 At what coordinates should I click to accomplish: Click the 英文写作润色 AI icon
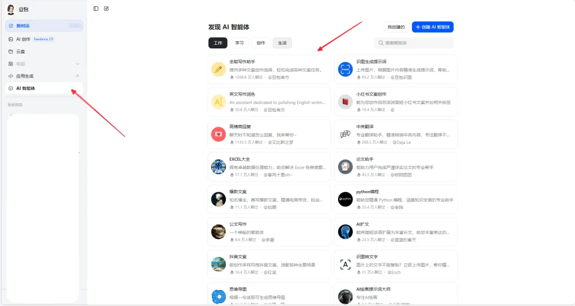coord(218,102)
